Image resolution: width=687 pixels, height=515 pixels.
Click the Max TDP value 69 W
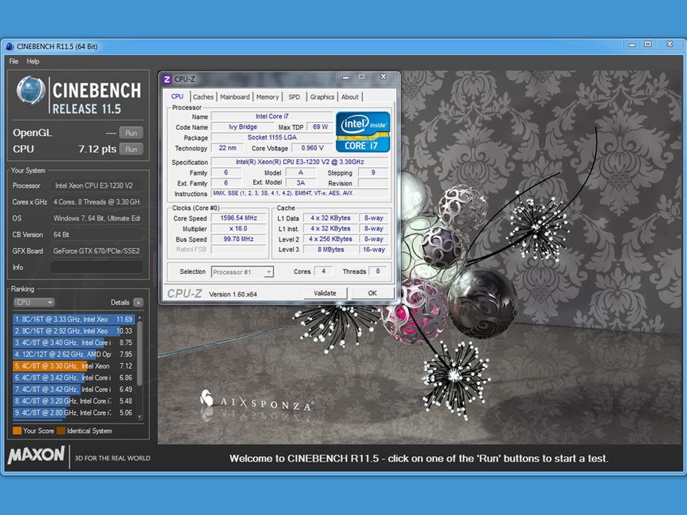320,127
